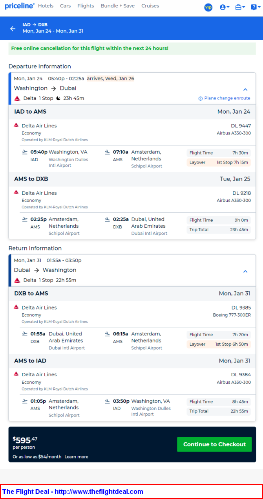Click the Delta logo in return summary
Viewport: 263px width, 499px height.
17,280
